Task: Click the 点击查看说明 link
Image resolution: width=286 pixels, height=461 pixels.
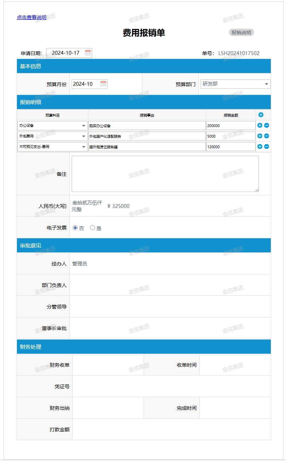Action: 31,17
